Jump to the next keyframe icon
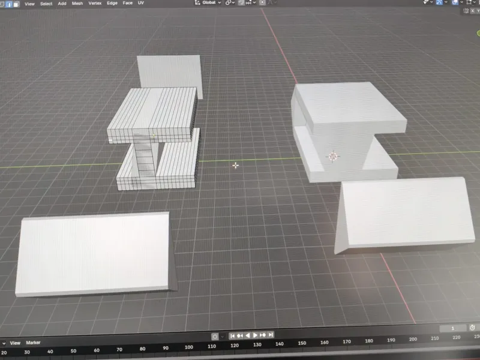The width and height of the screenshot is (480, 360). pos(263,335)
